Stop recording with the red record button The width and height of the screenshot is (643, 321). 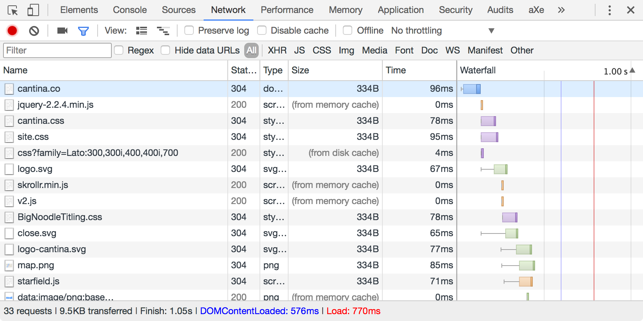tap(12, 31)
